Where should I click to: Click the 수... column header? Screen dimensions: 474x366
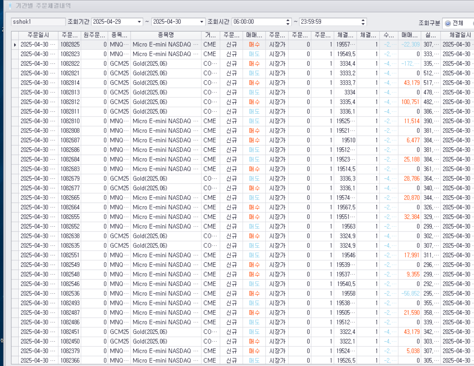(x=389, y=35)
